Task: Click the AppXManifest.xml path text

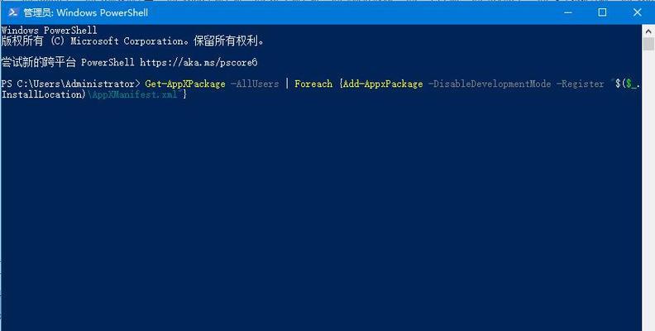Action: (x=134, y=94)
